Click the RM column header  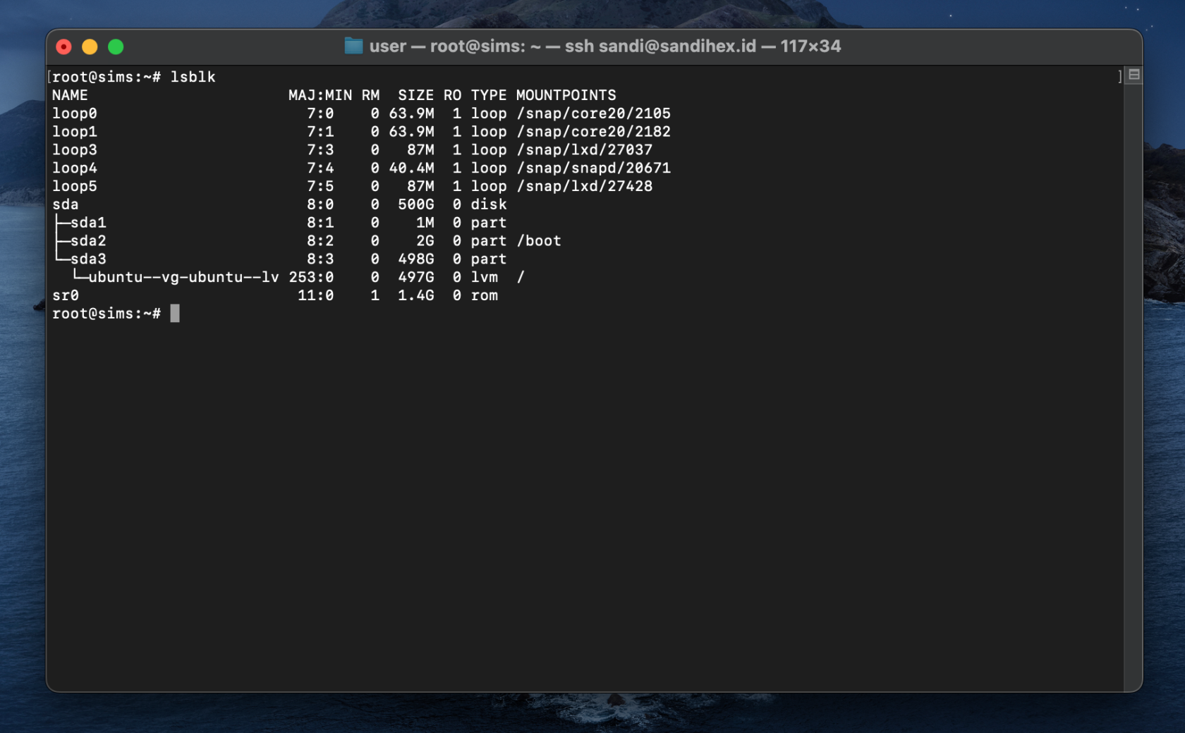tap(370, 95)
